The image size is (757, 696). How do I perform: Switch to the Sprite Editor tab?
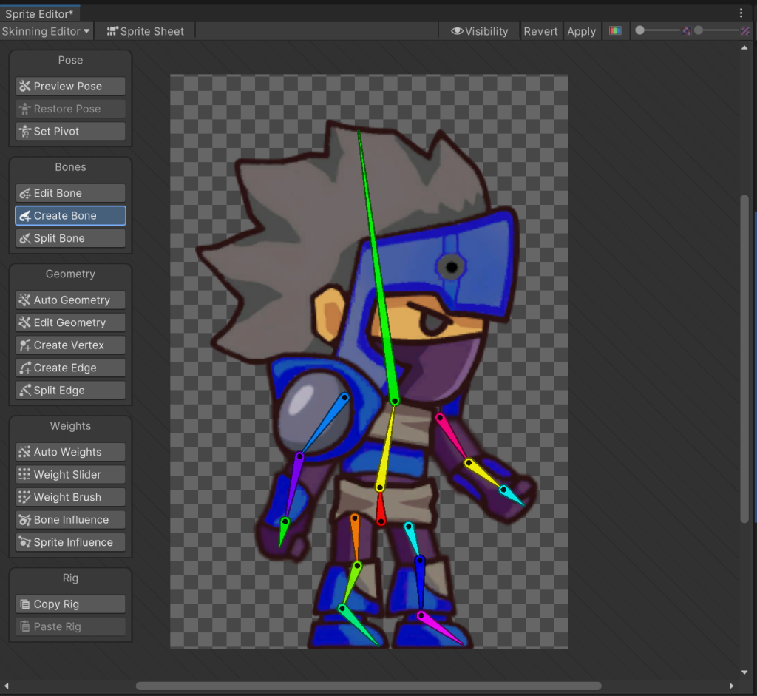pyautogui.click(x=39, y=14)
